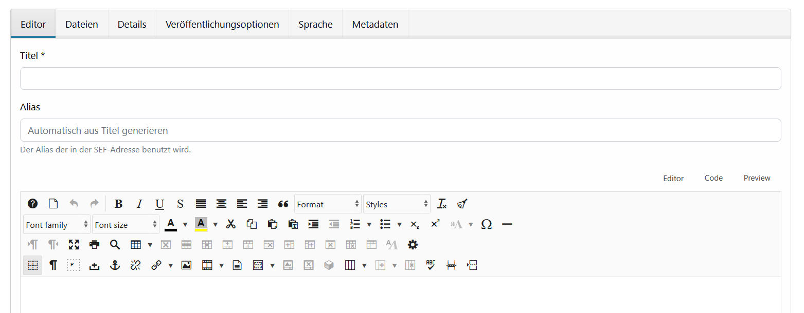Insert a special character with Omega icon

pos(486,224)
